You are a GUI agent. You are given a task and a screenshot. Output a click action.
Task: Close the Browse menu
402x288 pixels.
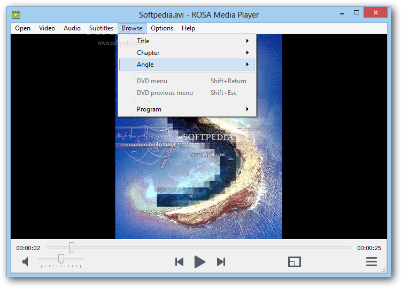[132, 28]
